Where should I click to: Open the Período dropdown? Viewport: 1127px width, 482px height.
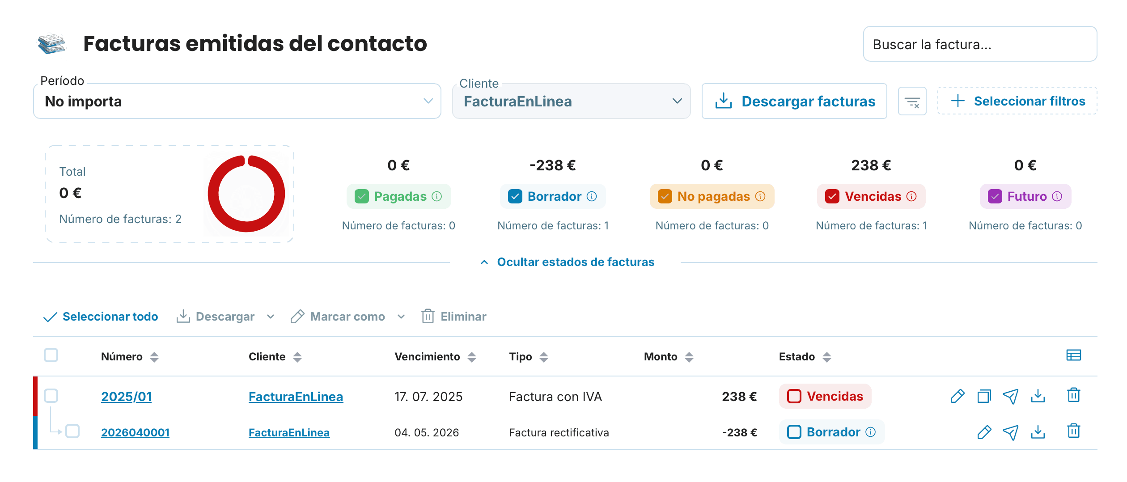click(x=237, y=101)
